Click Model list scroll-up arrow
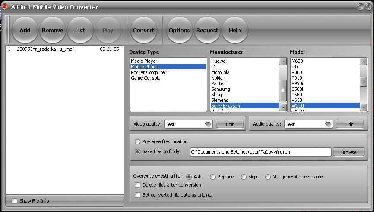 (363, 62)
